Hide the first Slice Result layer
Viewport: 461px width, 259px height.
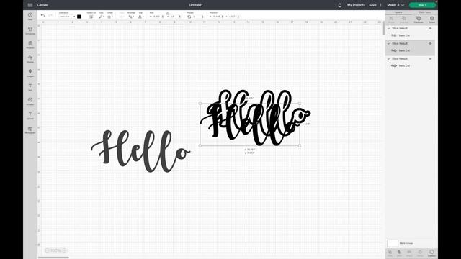click(x=430, y=29)
